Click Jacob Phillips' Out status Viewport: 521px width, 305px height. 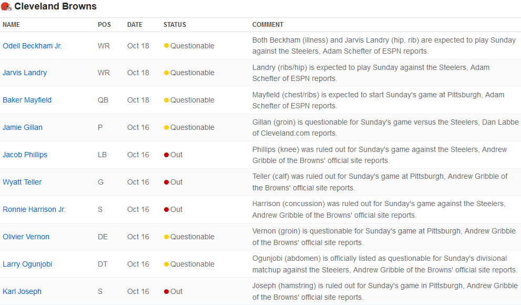173,155
